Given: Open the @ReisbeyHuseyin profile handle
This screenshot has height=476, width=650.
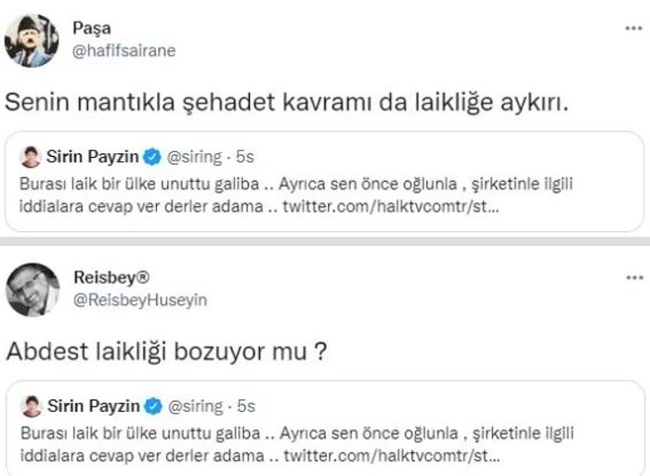Looking at the screenshot, I should tap(138, 300).
